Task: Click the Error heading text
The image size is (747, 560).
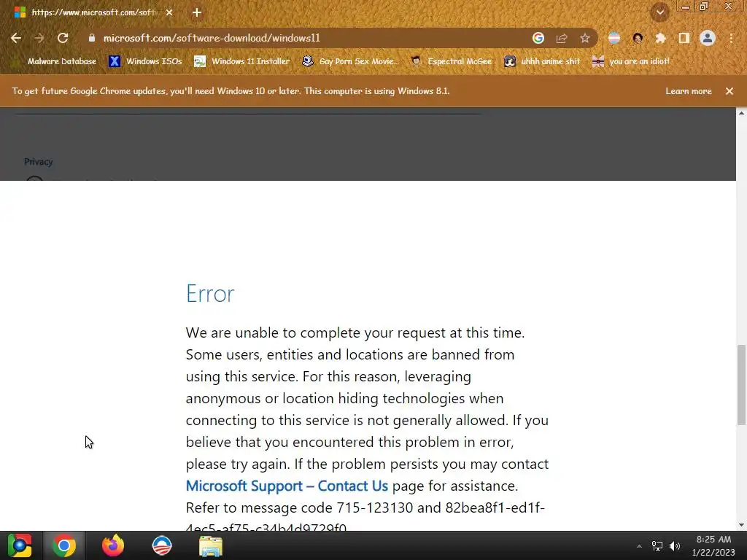Action: click(x=210, y=293)
